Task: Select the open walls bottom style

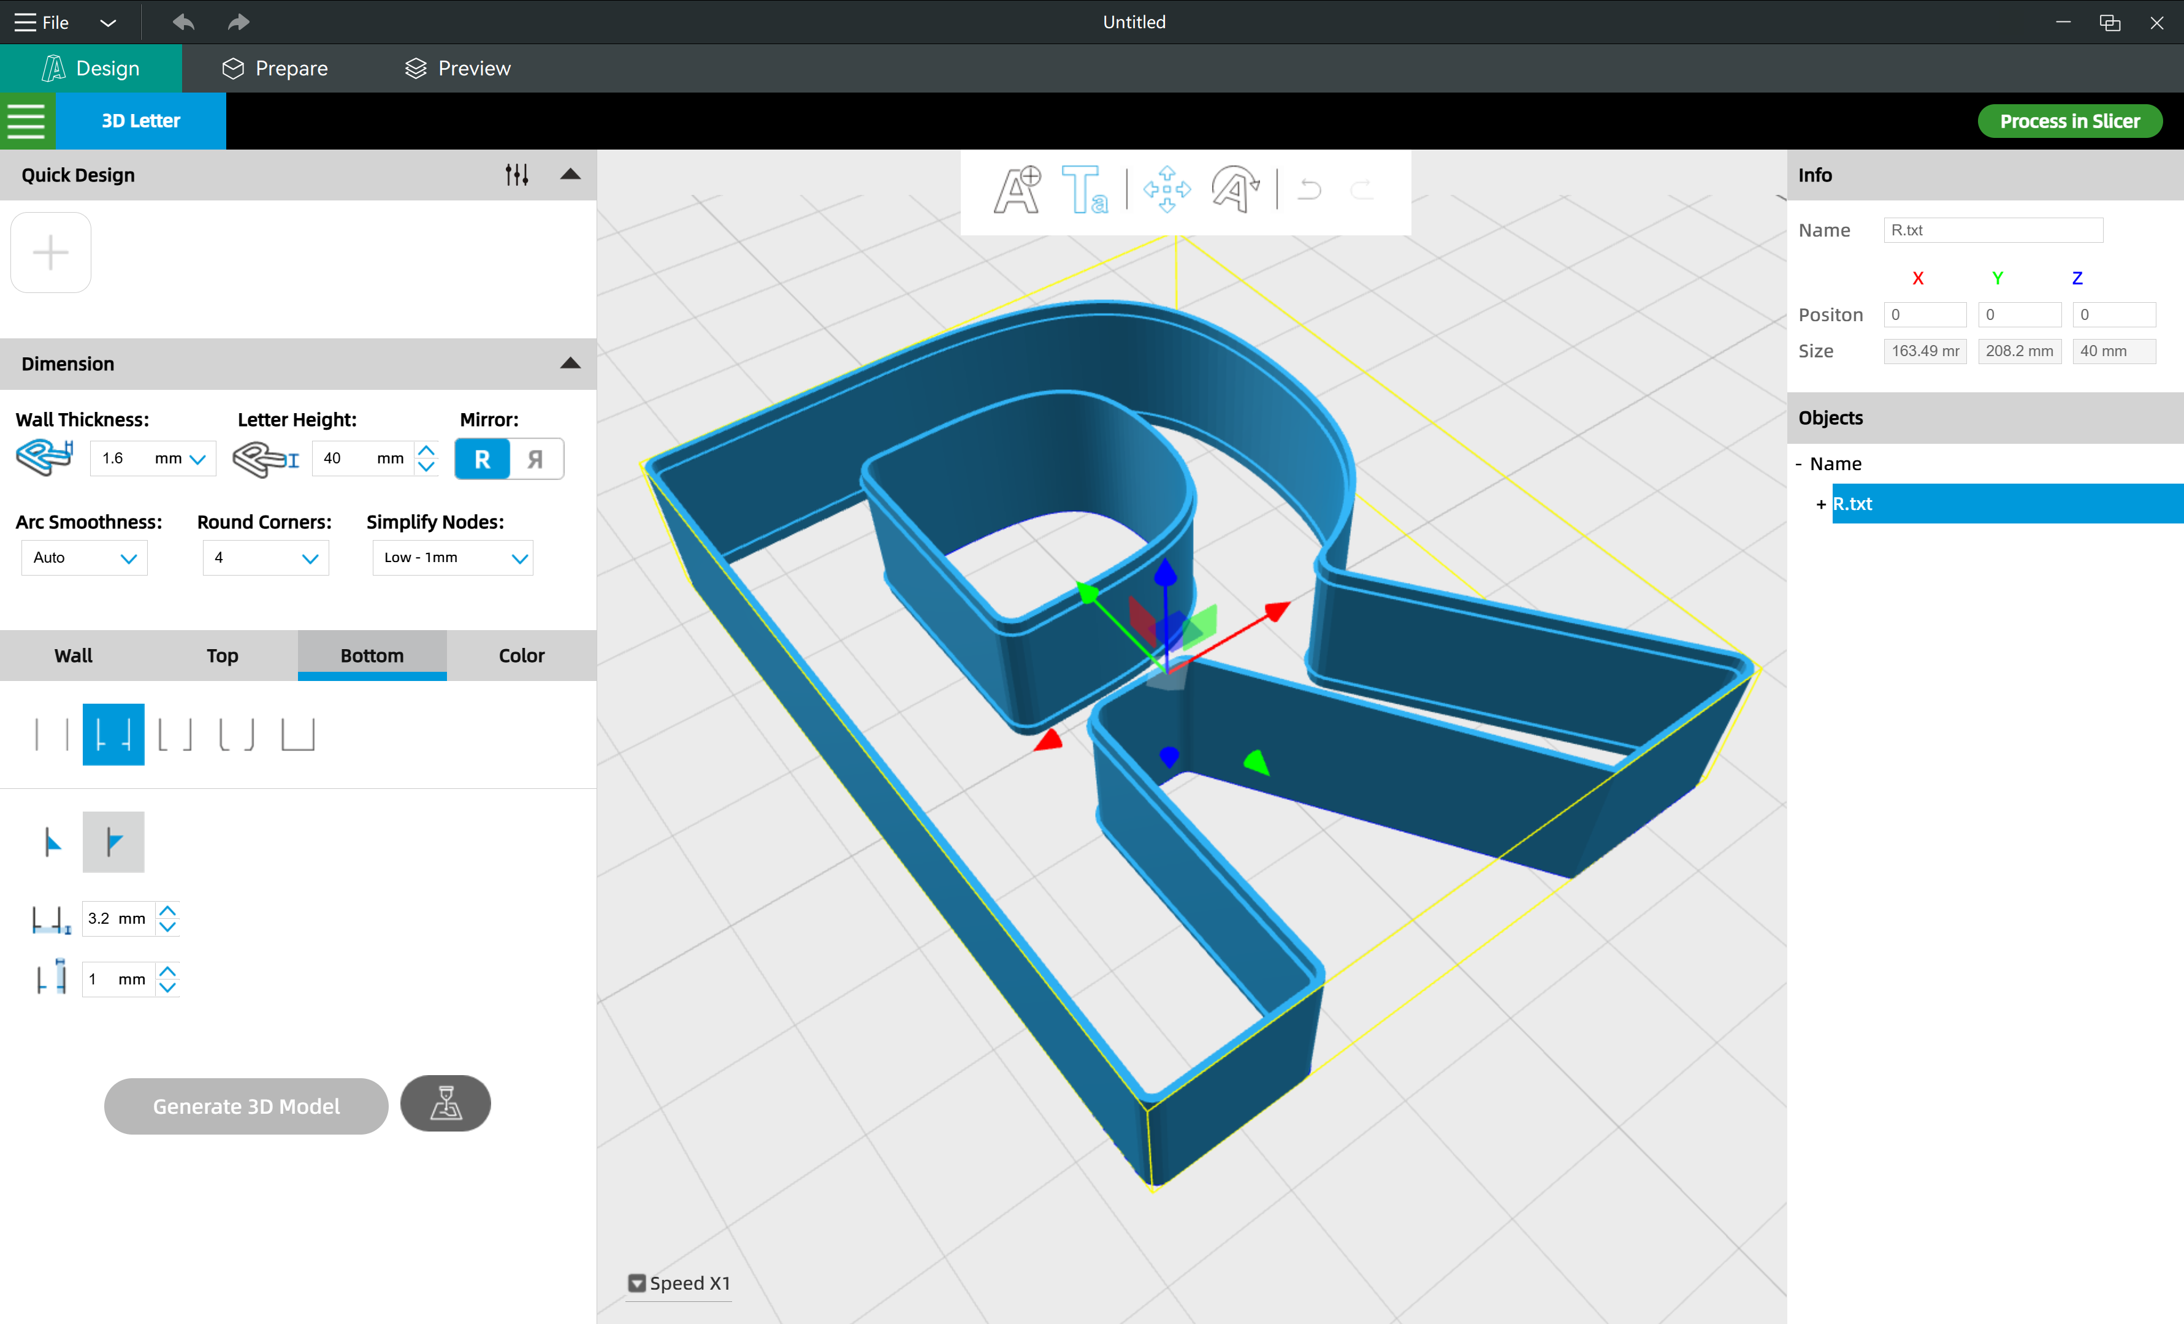Action: tap(52, 735)
